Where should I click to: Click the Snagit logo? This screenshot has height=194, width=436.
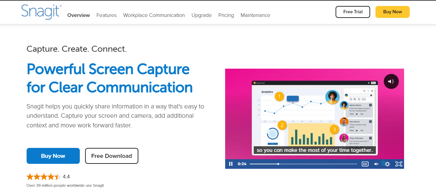tap(41, 12)
